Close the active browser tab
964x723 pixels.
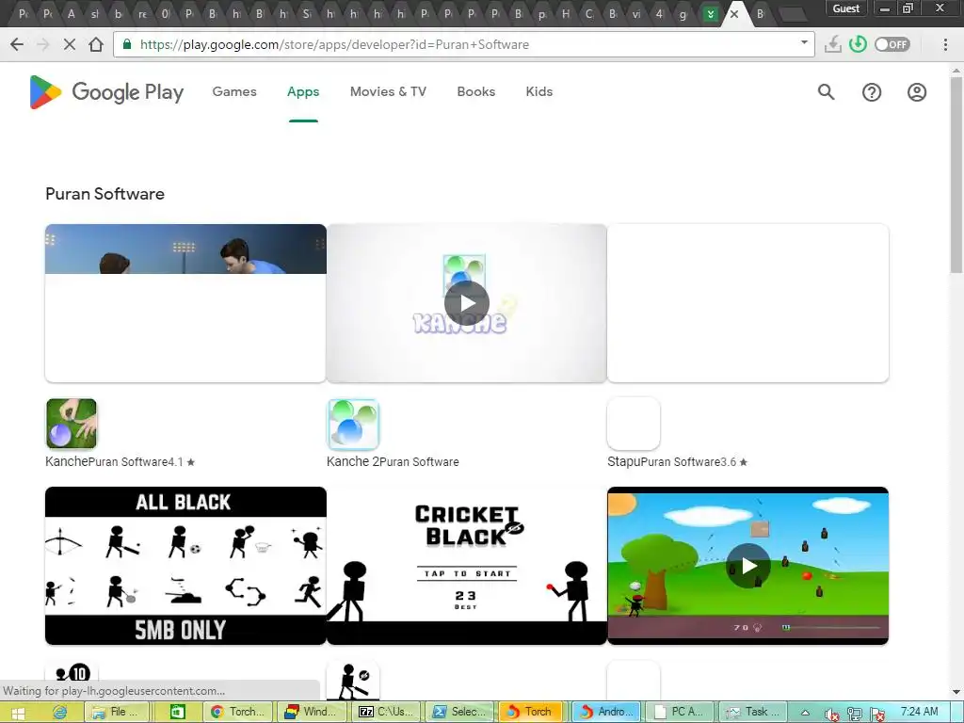tap(734, 14)
